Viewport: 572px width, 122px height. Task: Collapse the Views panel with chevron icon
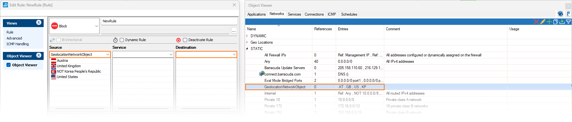tap(39, 23)
